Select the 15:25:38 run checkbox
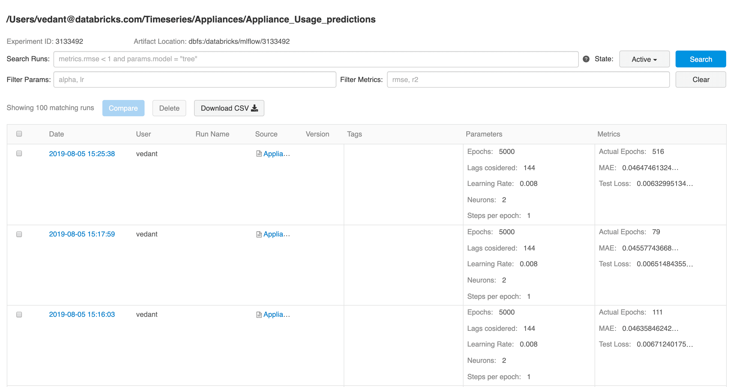Image resolution: width=738 pixels, height=387 pixels. coord(19,154)
